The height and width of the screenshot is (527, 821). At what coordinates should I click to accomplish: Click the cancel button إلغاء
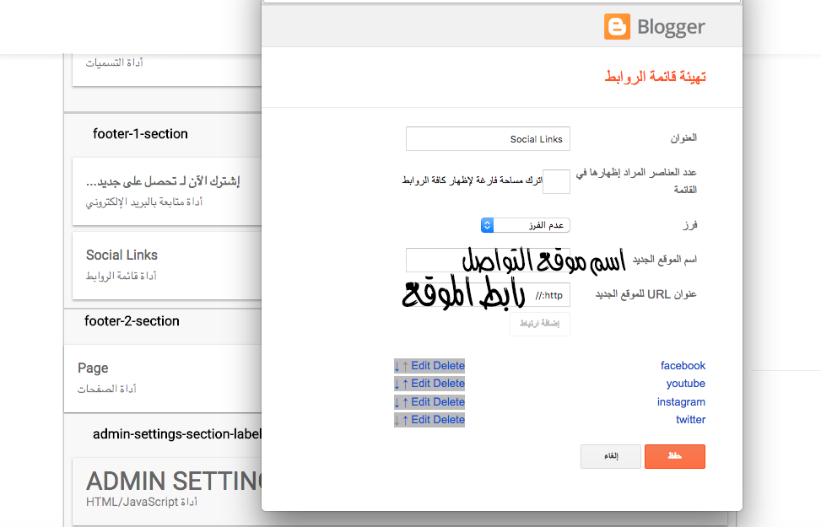(x=611, y=456)
